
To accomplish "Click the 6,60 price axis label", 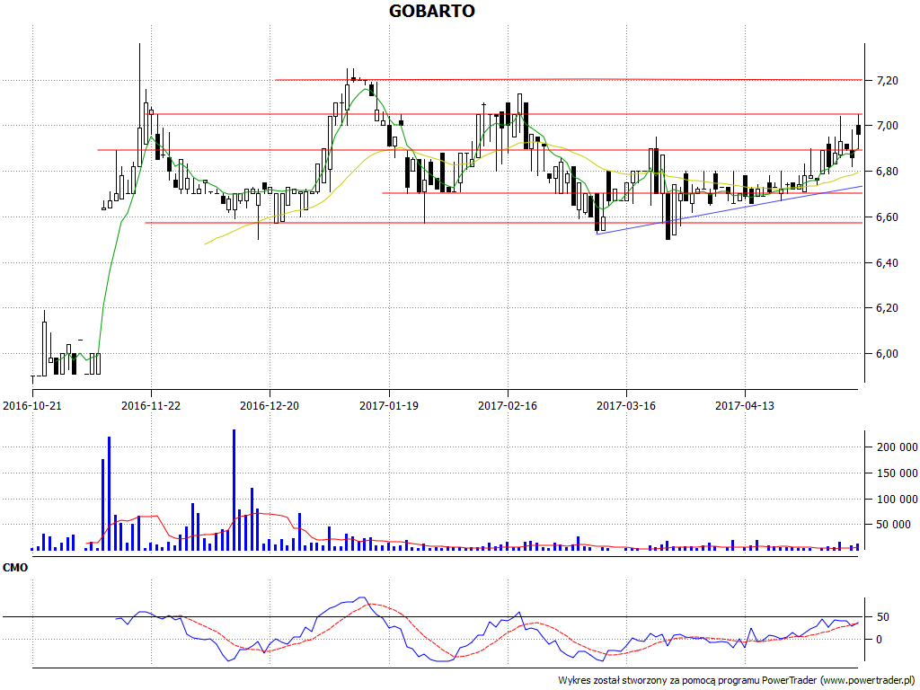I will [887, 217].
